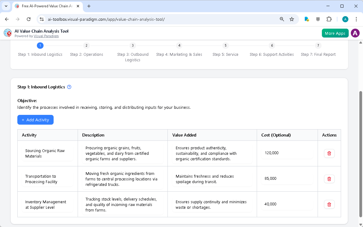Open the Step 1 Inbound Logistics help tooltip
363x227 pixels.
[x=69, y=87]
